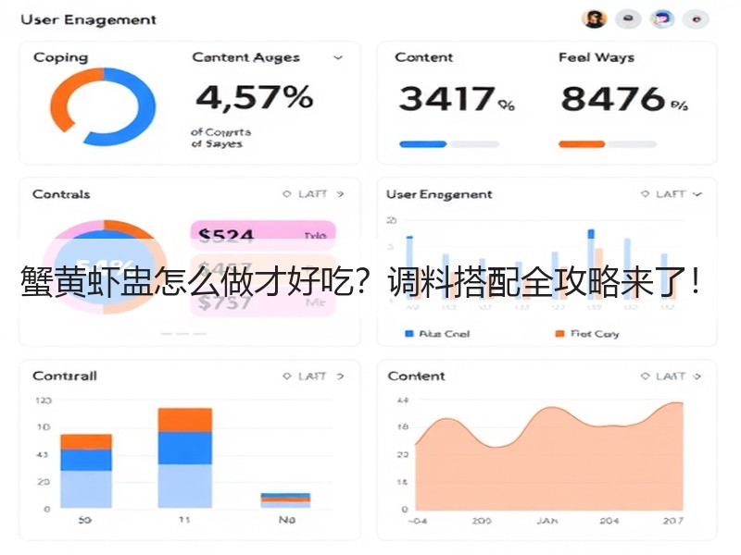The image size is (741, 555).
Task: Click diamond icon in Contrall header
Action: 286,376
